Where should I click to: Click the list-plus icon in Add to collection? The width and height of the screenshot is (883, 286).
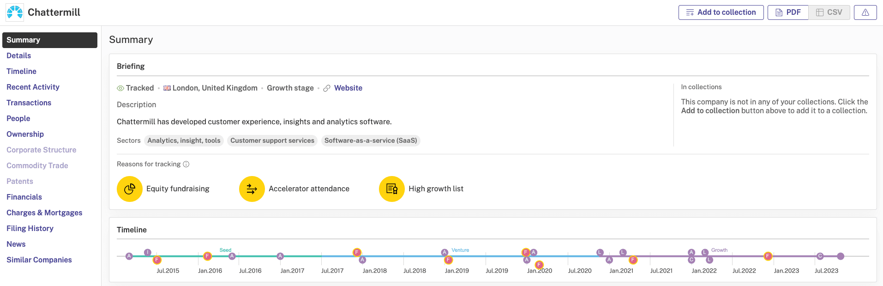(690, 12)
